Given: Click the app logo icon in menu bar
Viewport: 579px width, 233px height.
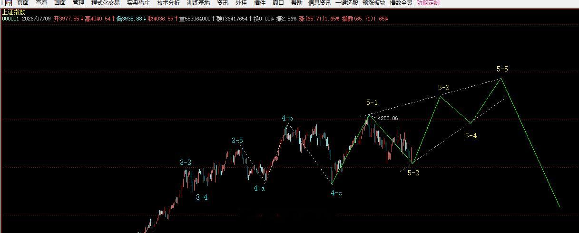Looking at the screenshot, I should (x=9, y=2).
